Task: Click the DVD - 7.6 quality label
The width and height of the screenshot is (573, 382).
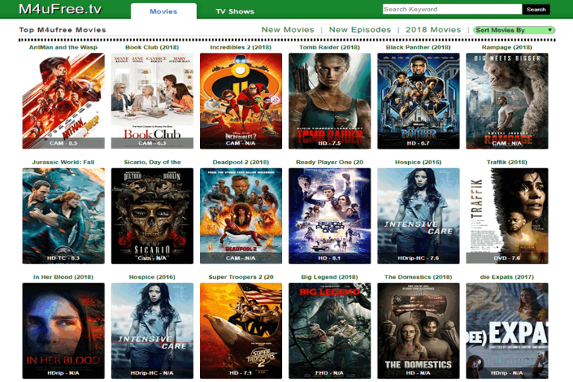Action: (x=507, y=257)
